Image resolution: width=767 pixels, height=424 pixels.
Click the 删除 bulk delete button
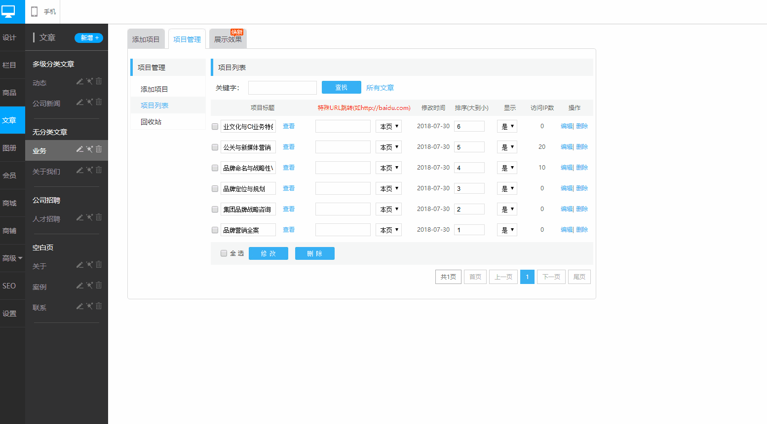(315, 253)
